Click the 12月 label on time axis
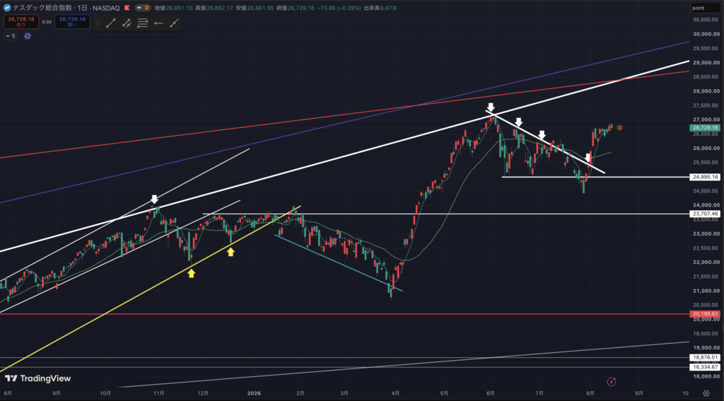 tap(203, 393)
